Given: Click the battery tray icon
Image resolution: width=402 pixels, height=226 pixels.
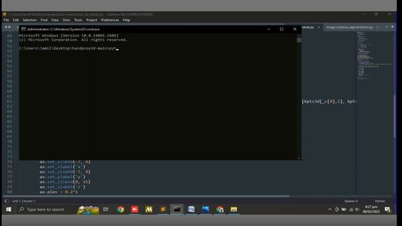Looking at the screenshot, I should tap(344, 209).
